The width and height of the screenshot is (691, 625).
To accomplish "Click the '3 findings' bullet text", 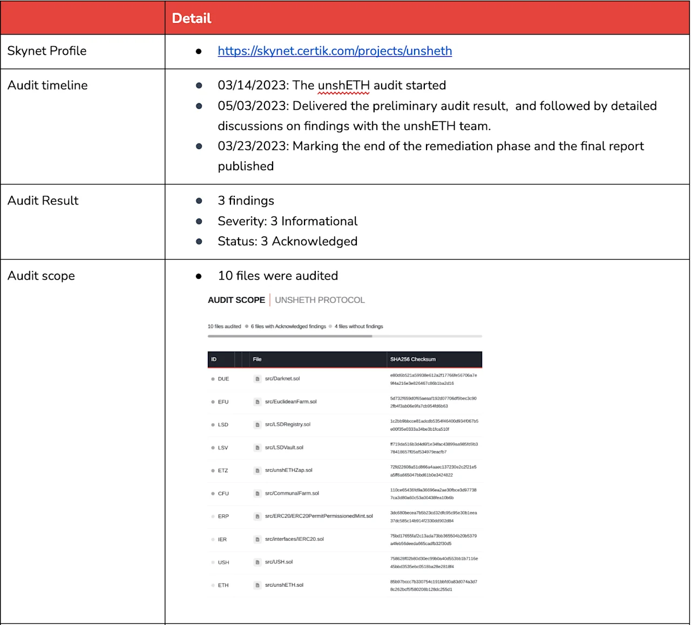I will pyautogui.click(x=246, y=201).
